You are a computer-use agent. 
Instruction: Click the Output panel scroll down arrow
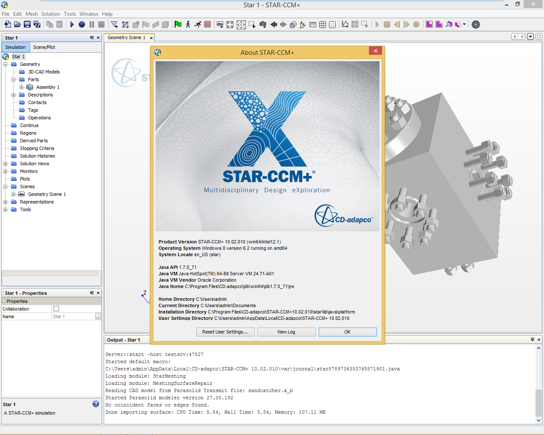click(539, 421)
